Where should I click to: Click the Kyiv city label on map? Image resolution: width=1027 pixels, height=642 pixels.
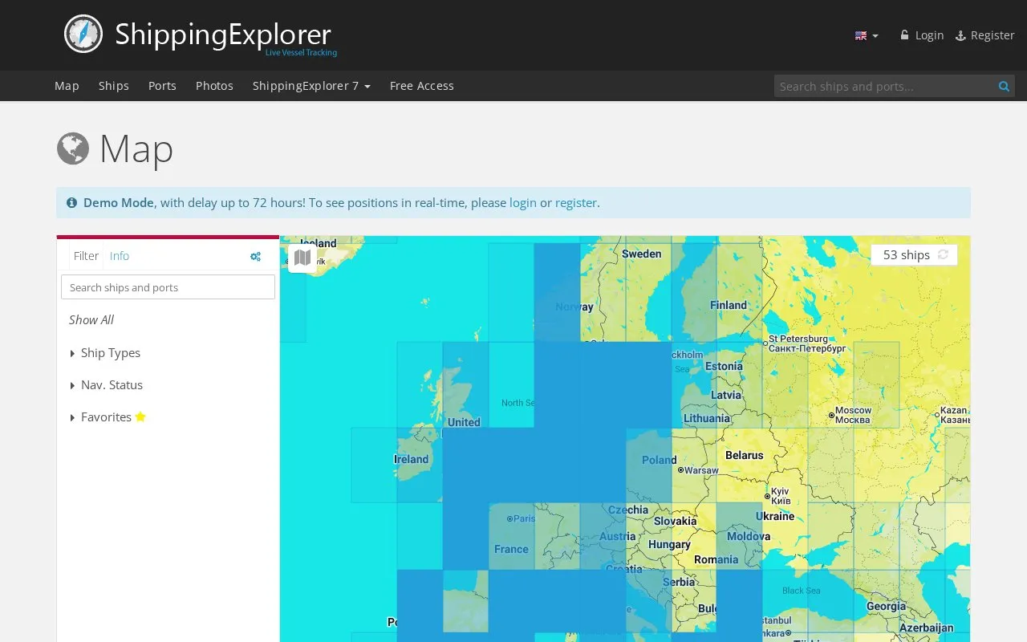point(780,496)
